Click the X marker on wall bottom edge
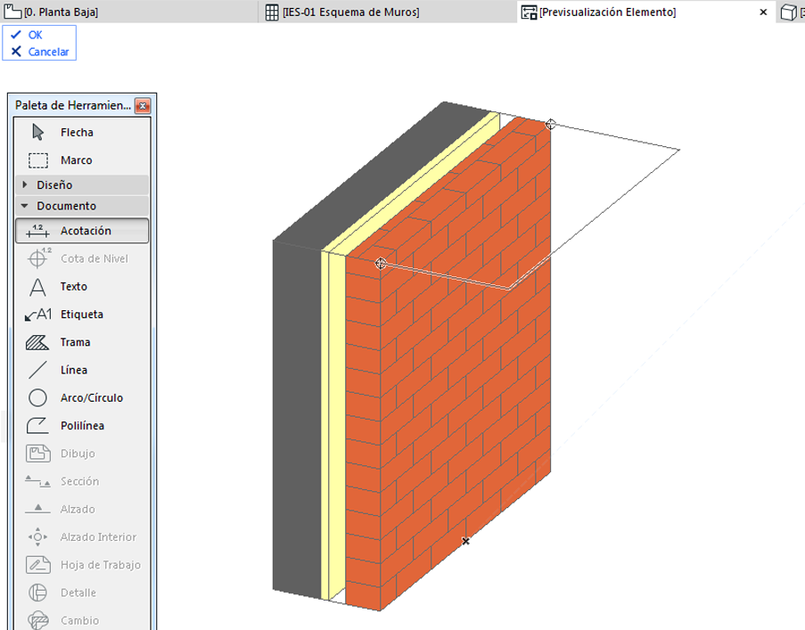805x630 pixels. pos(465,541)
